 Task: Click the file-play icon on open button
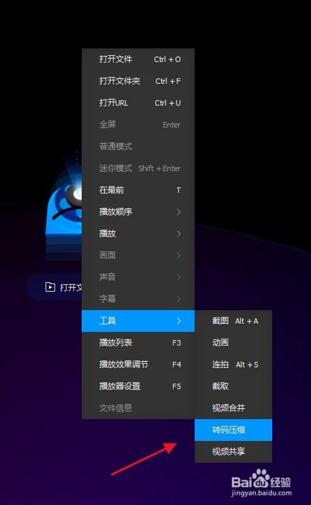[50, 287]
